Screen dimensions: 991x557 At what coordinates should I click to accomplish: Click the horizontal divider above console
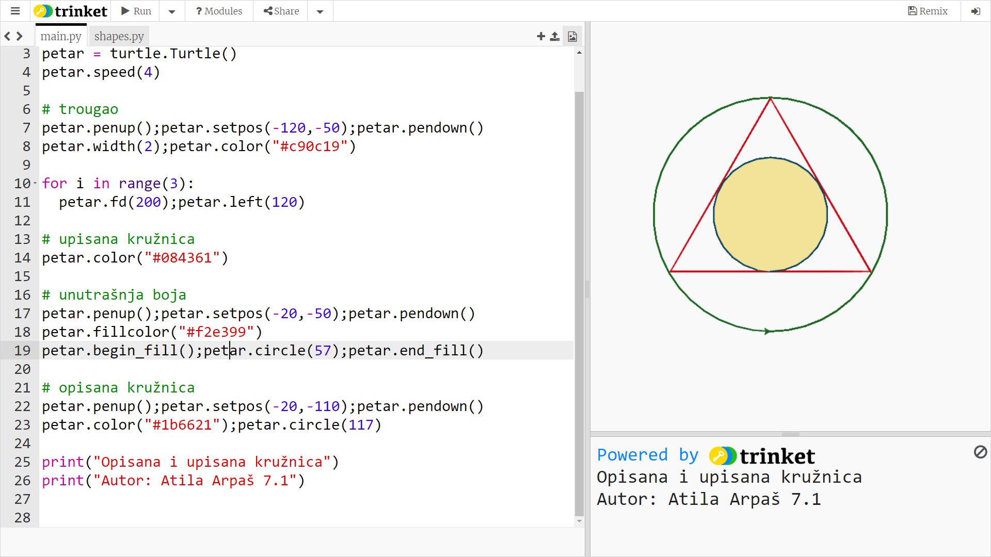(x=790, y=434)
